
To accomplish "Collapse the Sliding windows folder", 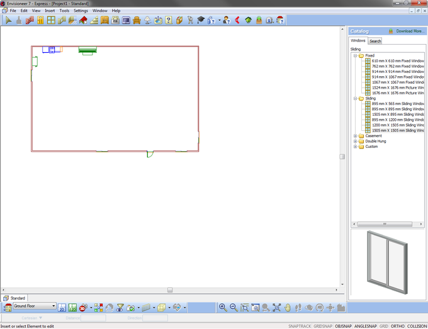I will pos(355,98).
